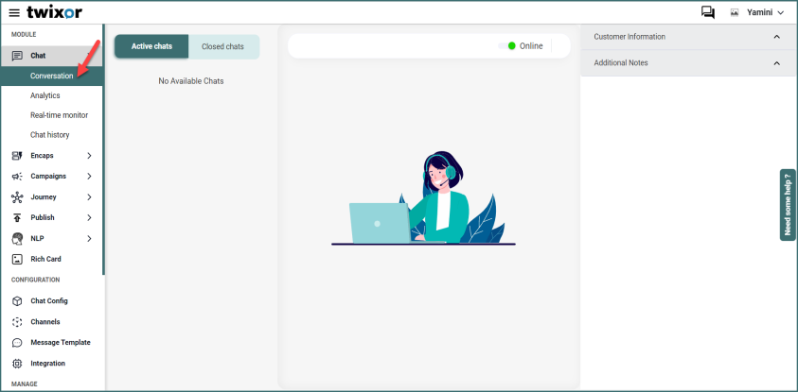798x392 pixels.
Task: Click the Encaps module icon
Action: pos(17,155)
